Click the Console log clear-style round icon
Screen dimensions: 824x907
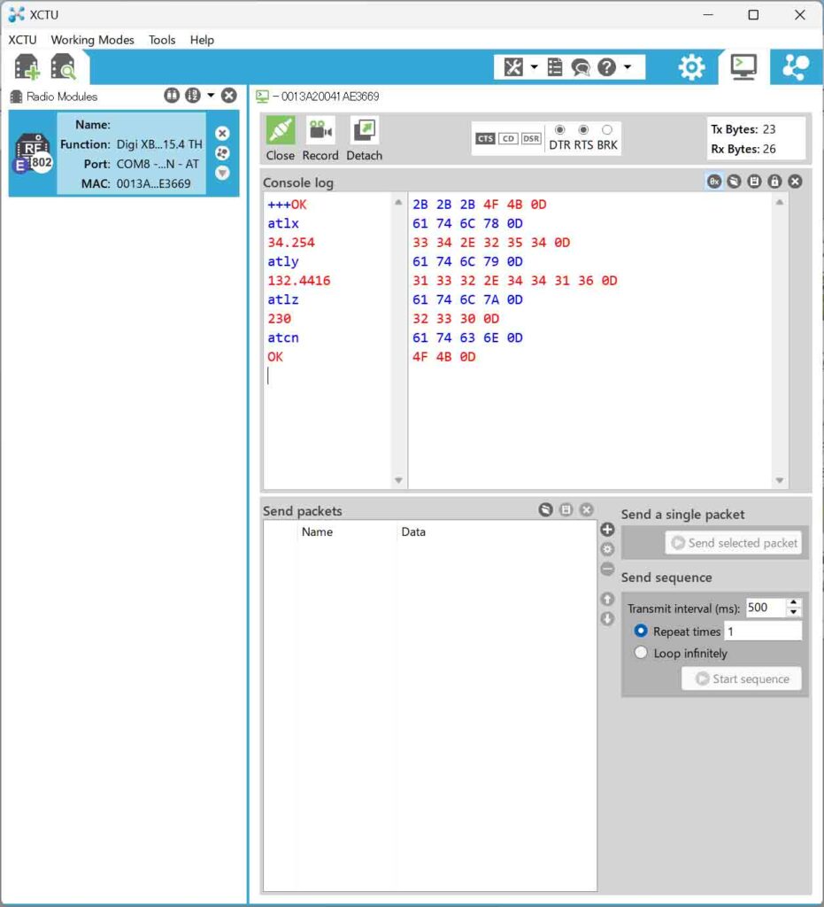click(734, 182)
